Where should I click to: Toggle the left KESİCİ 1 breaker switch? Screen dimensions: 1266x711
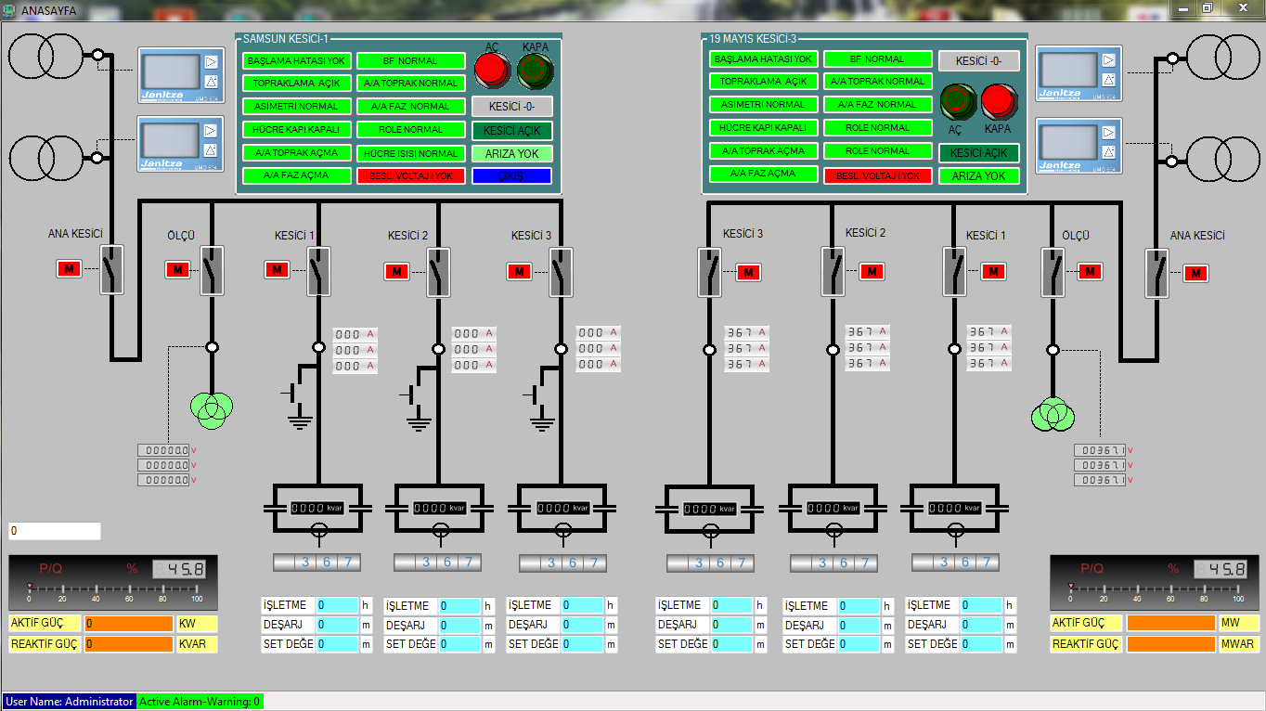(320, 270)
